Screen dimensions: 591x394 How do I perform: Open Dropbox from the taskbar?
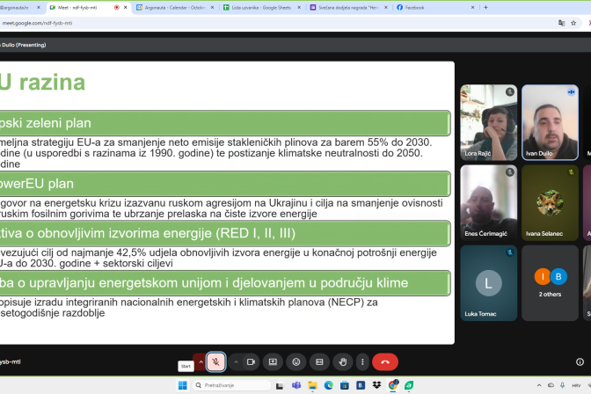tap(376, 385)
